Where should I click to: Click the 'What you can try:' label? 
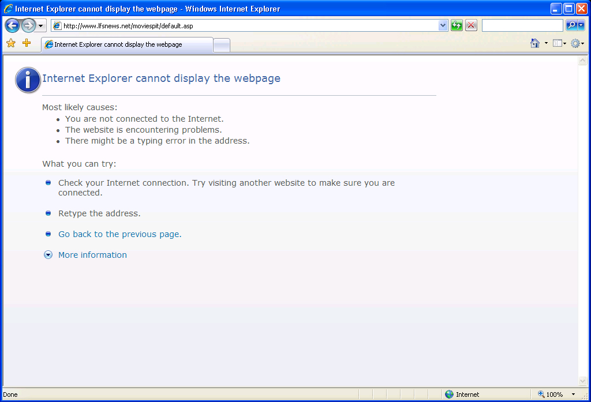(79, 164)
